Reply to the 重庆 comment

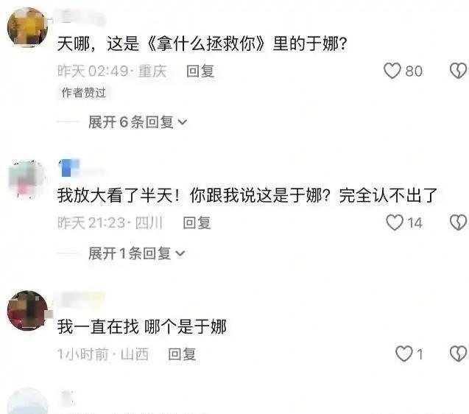pyautogui.click(x=200, y=71)
